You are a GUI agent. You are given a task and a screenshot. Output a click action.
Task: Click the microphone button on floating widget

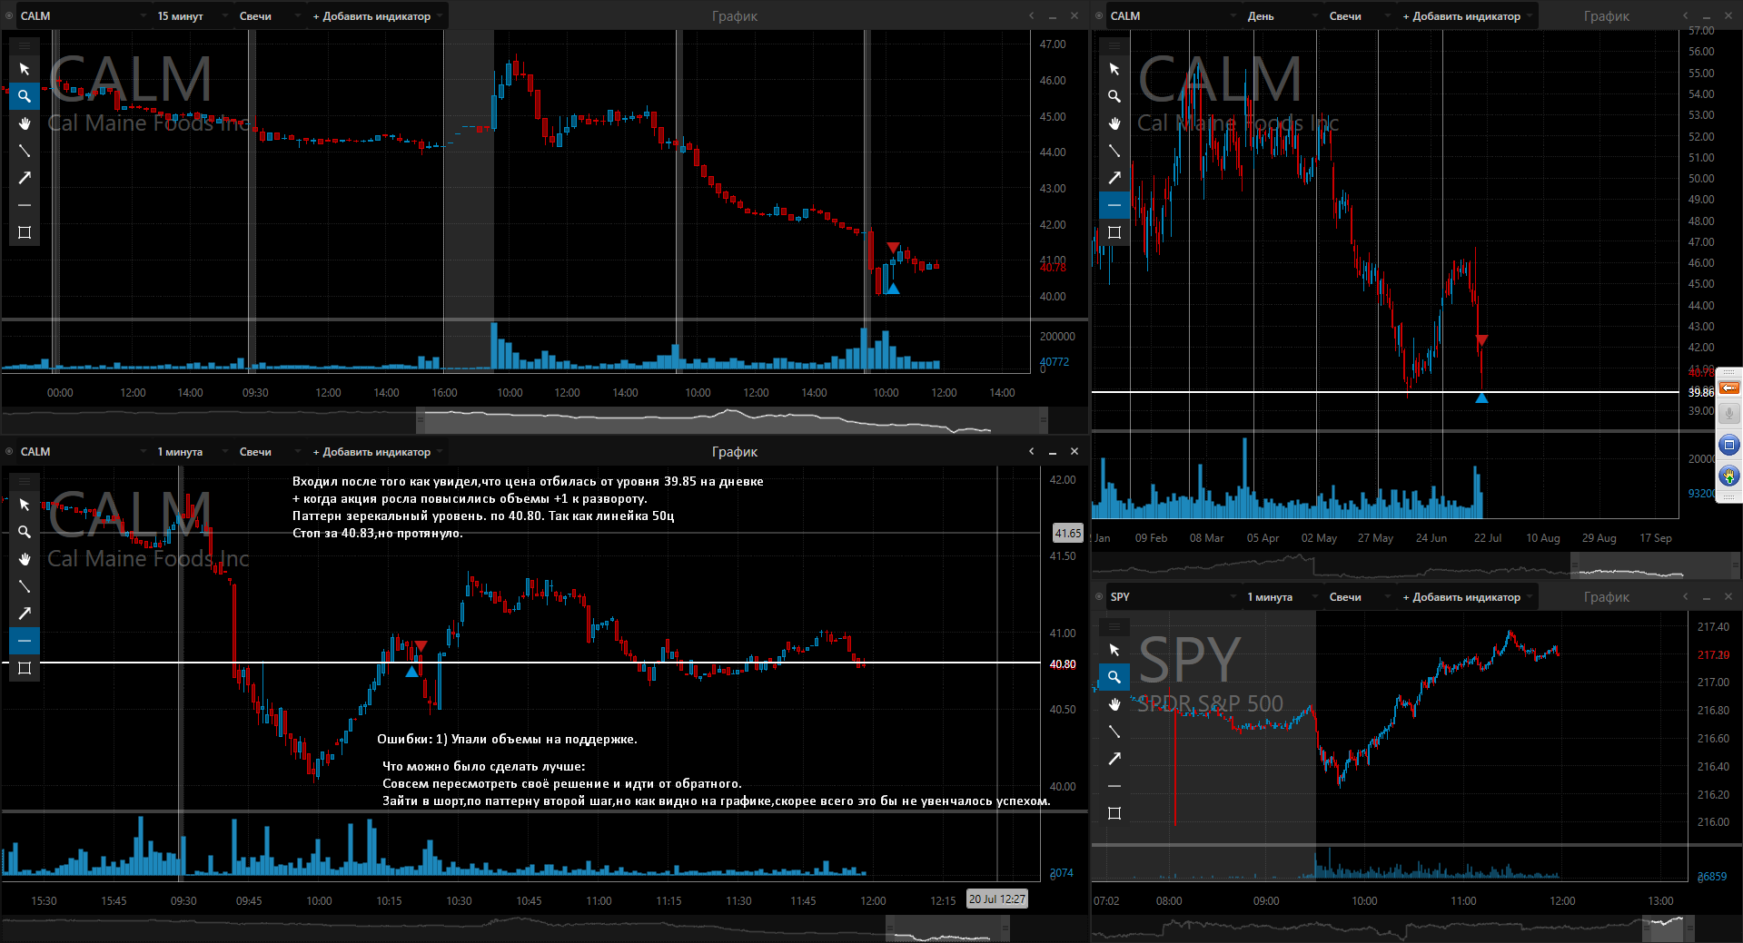1729,414
